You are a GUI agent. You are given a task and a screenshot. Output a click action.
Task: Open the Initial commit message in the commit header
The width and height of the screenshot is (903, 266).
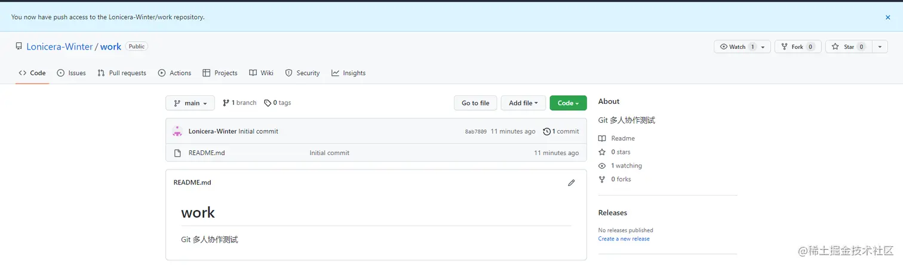pos(258,131)
